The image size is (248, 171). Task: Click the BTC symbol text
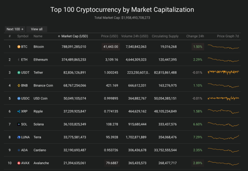pyautogui.click(x=24, y=47)
